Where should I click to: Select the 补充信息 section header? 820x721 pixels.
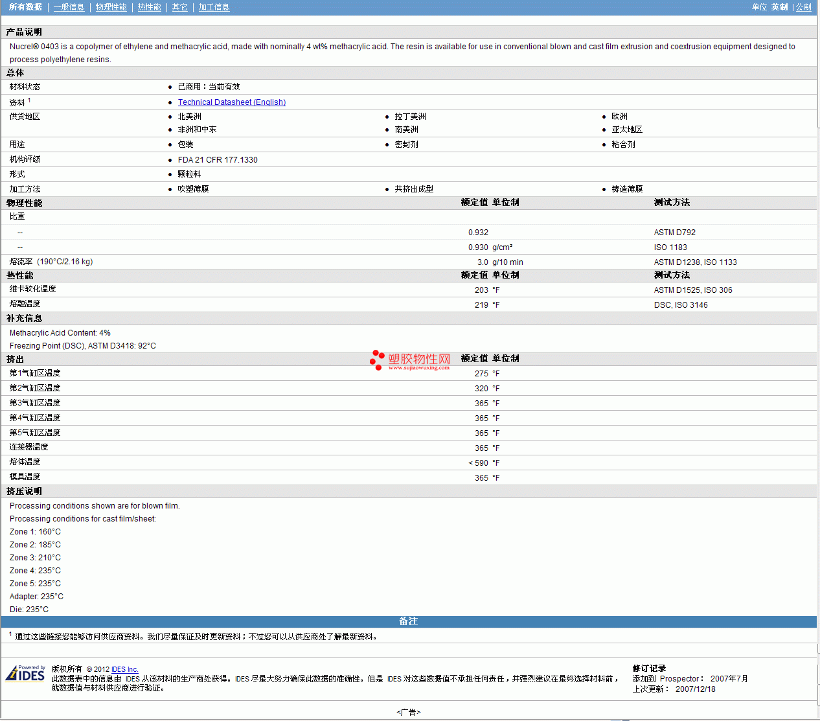tap(24, 318)
